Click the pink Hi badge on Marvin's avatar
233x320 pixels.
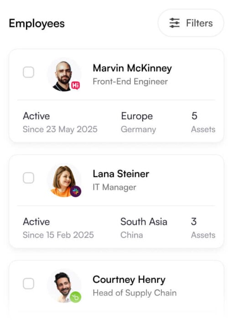76,85
